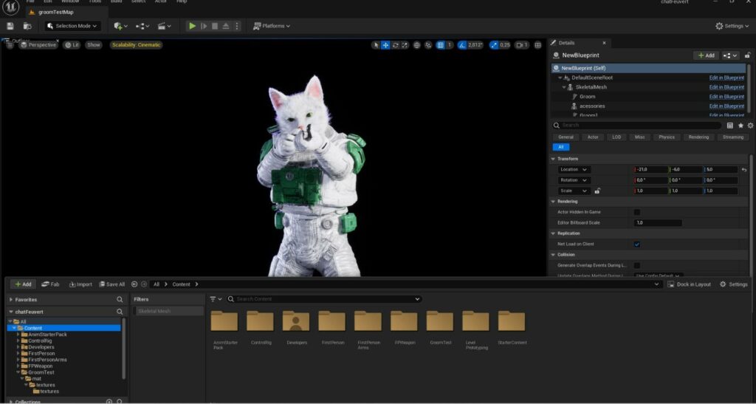Collapse the Transform section in Details
This screenshot has width=756, height=404.
554,159
